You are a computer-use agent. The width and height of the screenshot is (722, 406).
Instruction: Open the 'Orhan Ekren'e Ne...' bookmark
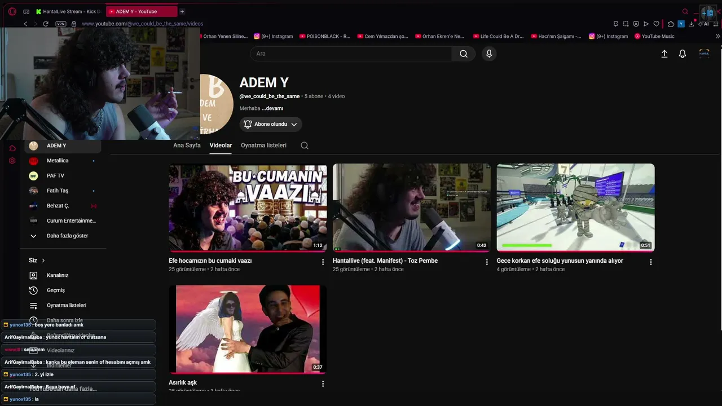440,36
